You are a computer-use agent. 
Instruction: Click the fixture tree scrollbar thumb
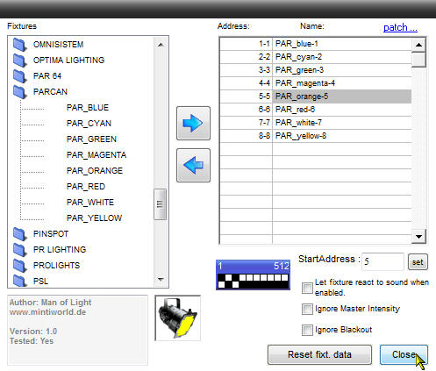click(x=160, y=204)
